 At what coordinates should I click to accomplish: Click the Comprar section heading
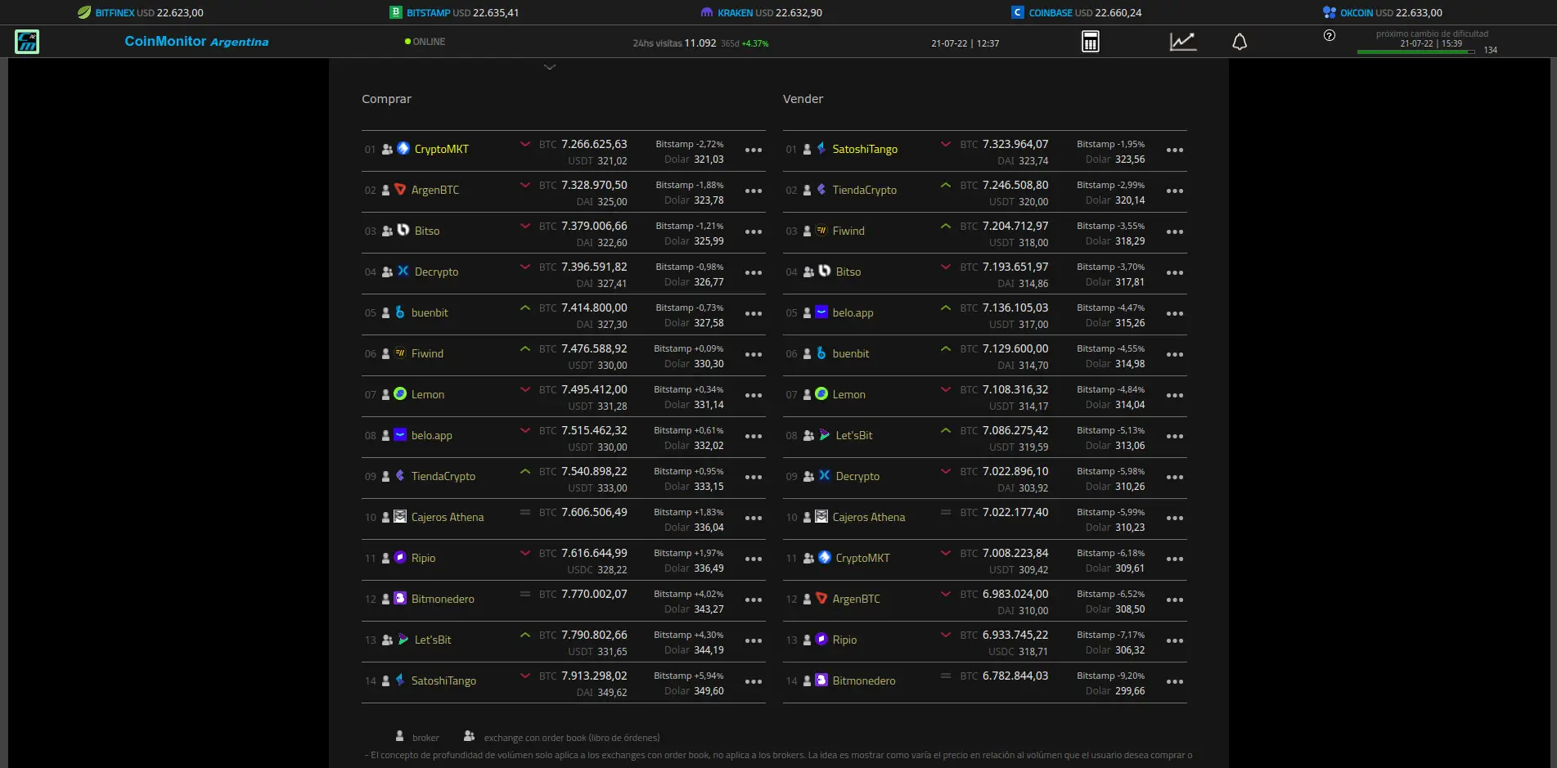pyautogui.click(x=386, y=99)
